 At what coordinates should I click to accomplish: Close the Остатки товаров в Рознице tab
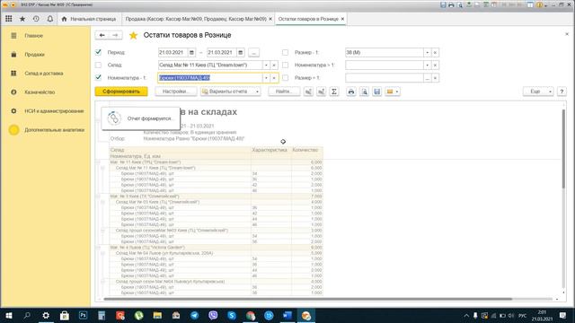(342, 19)
